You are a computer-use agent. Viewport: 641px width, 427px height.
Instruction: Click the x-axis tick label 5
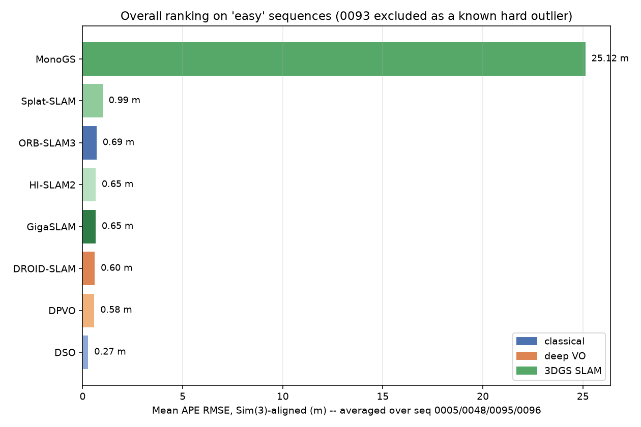pos(183,396)
